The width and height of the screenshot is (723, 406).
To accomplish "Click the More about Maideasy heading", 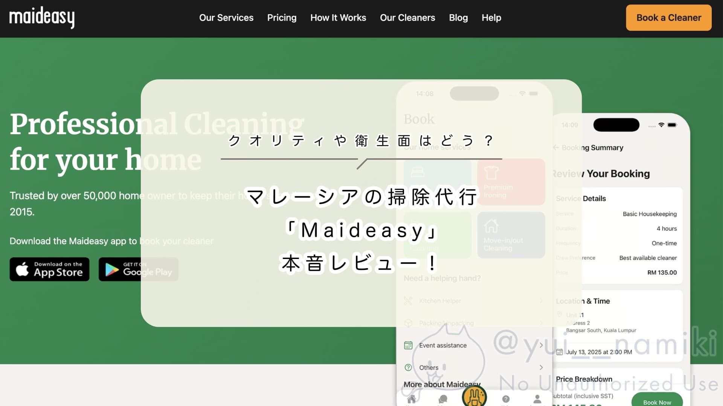I will pyautogui.click(x=442, y=384).
